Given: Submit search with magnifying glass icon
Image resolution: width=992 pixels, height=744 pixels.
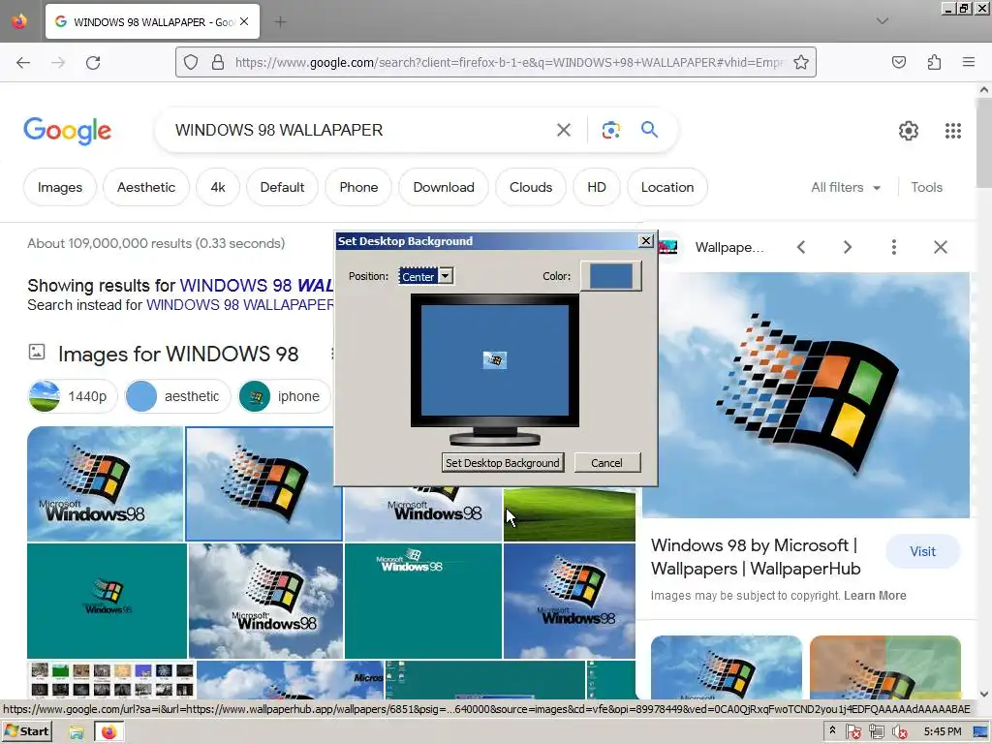Looking at the screenshot, I should click(x=650, y=130).
